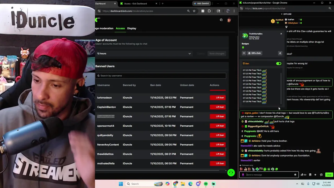Close the 'Access - Kick Dashboard' browser tab
The width and height of the screenshot is (334, 188).
pos(157,3)
